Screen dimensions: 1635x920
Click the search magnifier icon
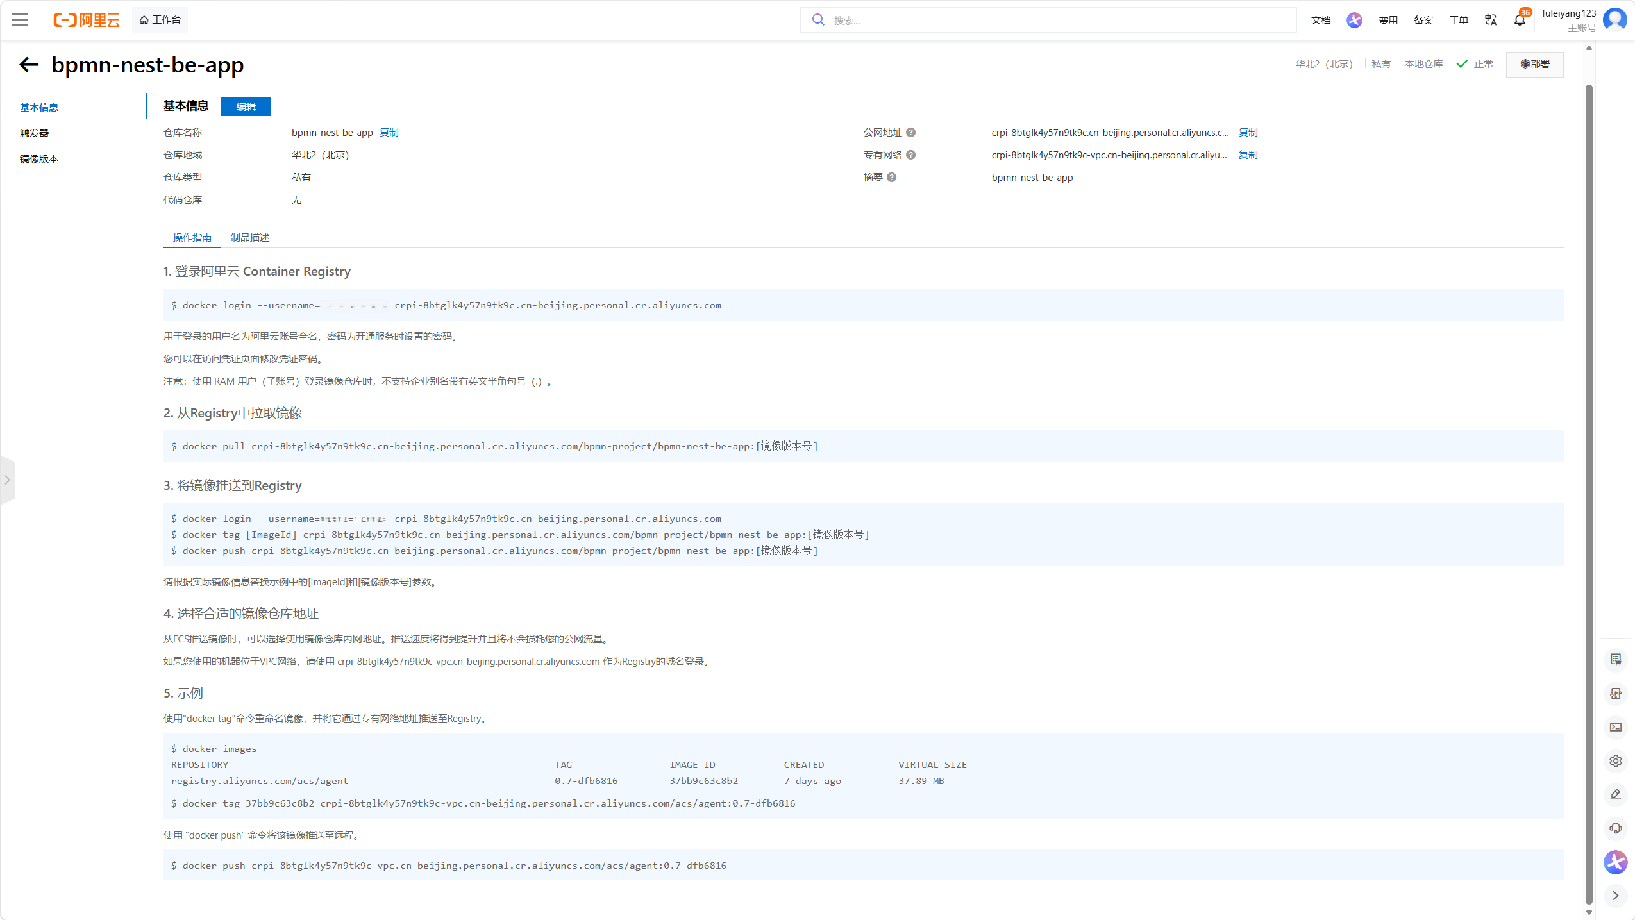[818, 20]
